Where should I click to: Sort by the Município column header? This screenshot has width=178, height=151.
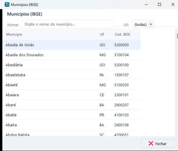[x=14, y=34]
